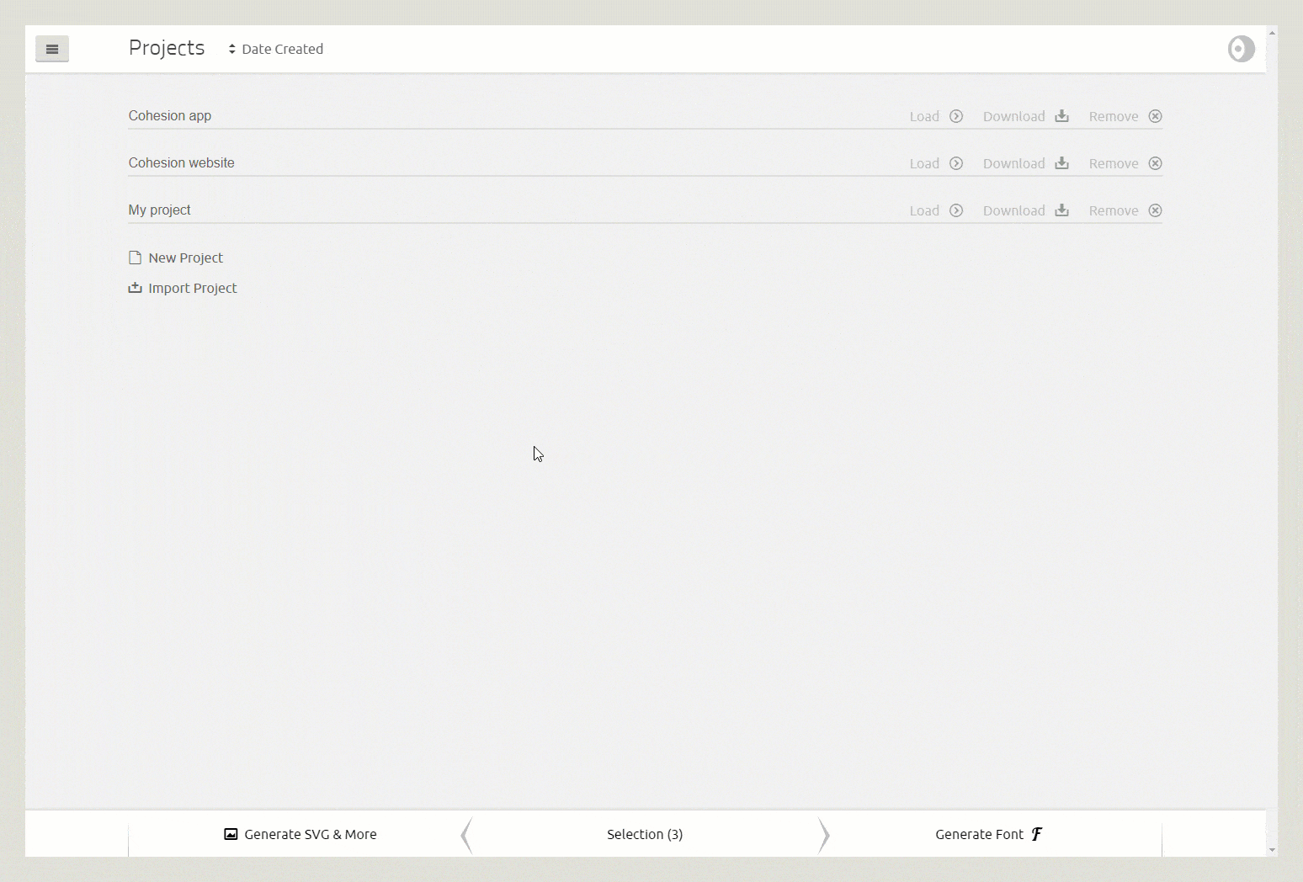1303x882 pixels.
Task: Remove the Cohesion app project
Action: [1125, 116]
